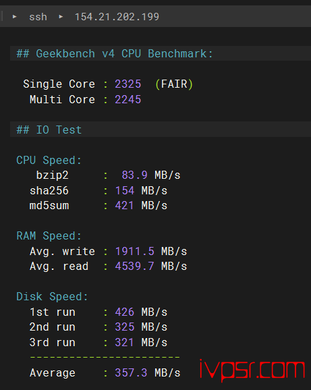Click the RAM Speed section label

49,236
